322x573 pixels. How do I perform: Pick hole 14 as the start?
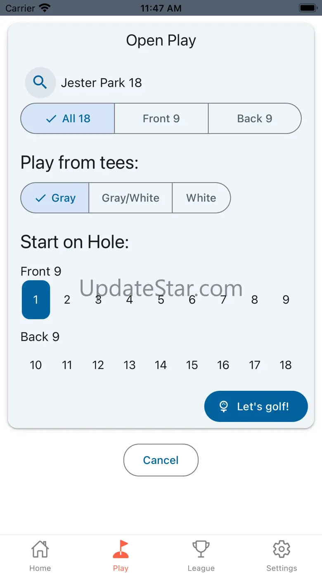161,365
